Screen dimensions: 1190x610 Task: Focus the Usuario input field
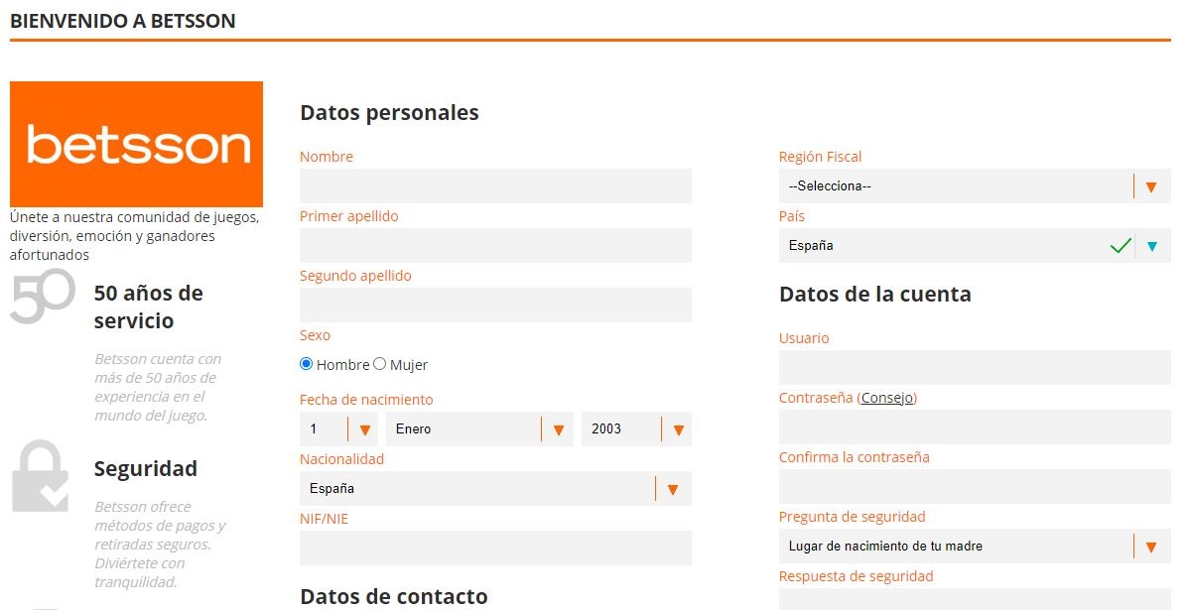[x=975, y=368]
